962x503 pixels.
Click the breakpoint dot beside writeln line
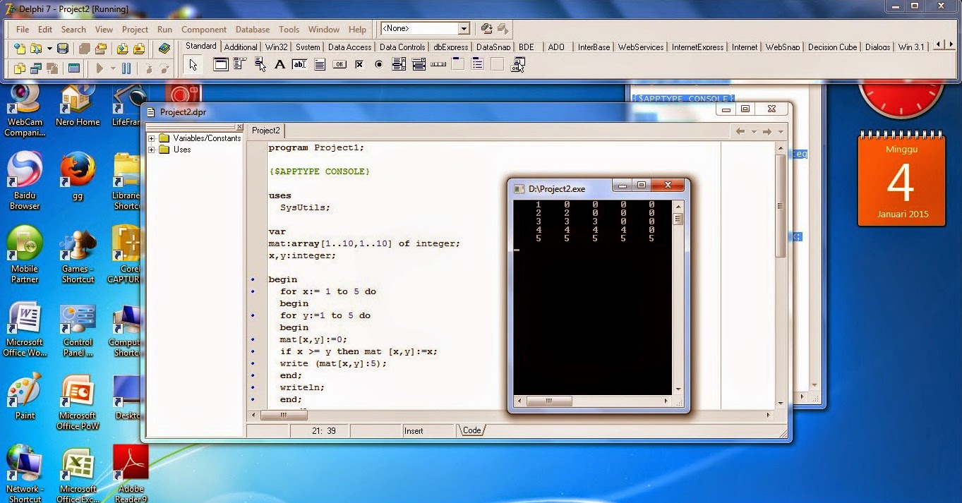pyautogui.click(x=253, y=387)
